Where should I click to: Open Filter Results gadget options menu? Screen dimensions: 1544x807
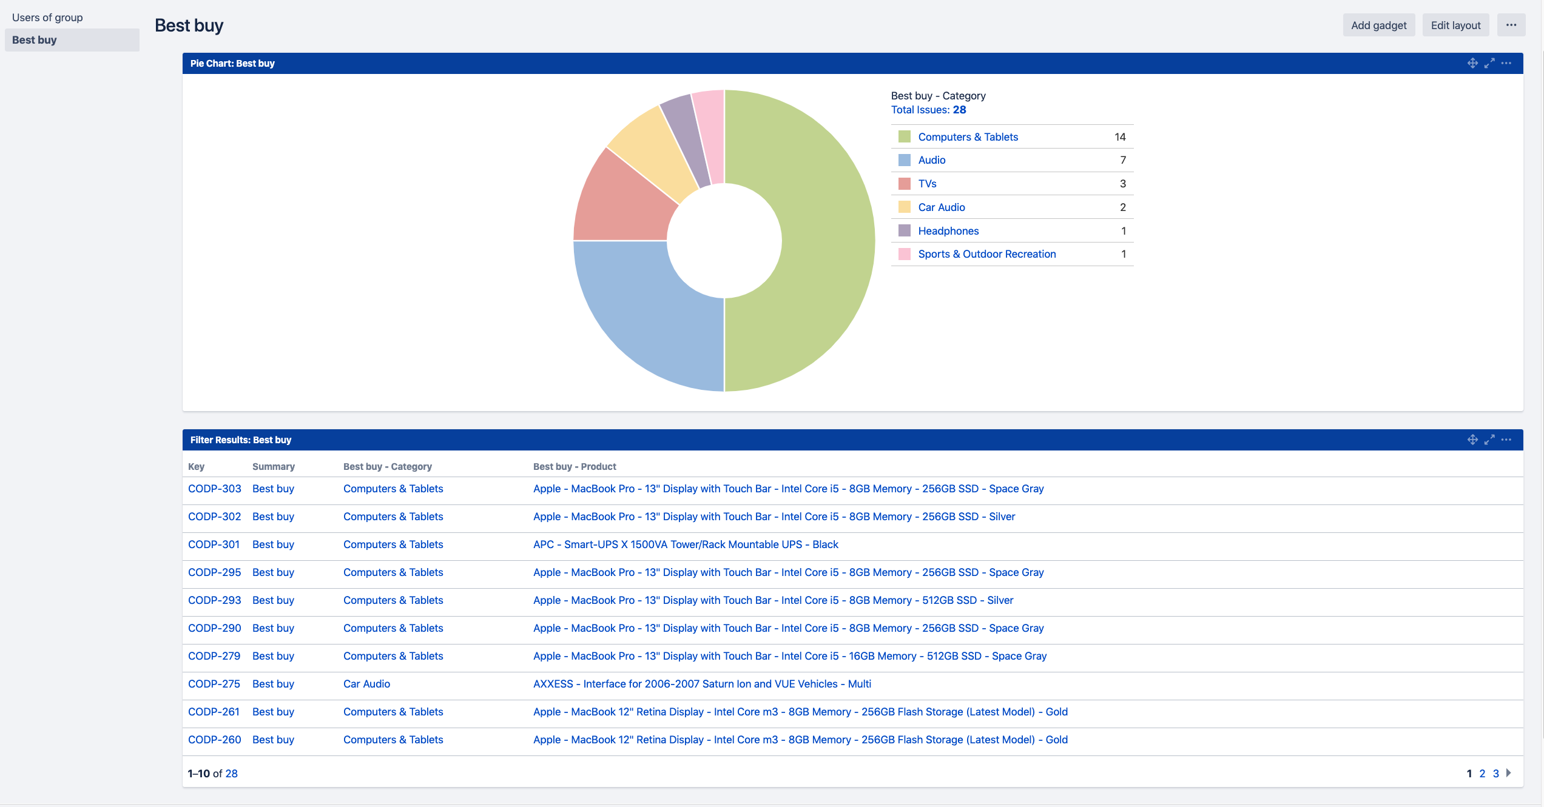(1506, 440)
